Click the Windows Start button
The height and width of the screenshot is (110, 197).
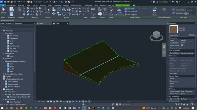[2, 108]
